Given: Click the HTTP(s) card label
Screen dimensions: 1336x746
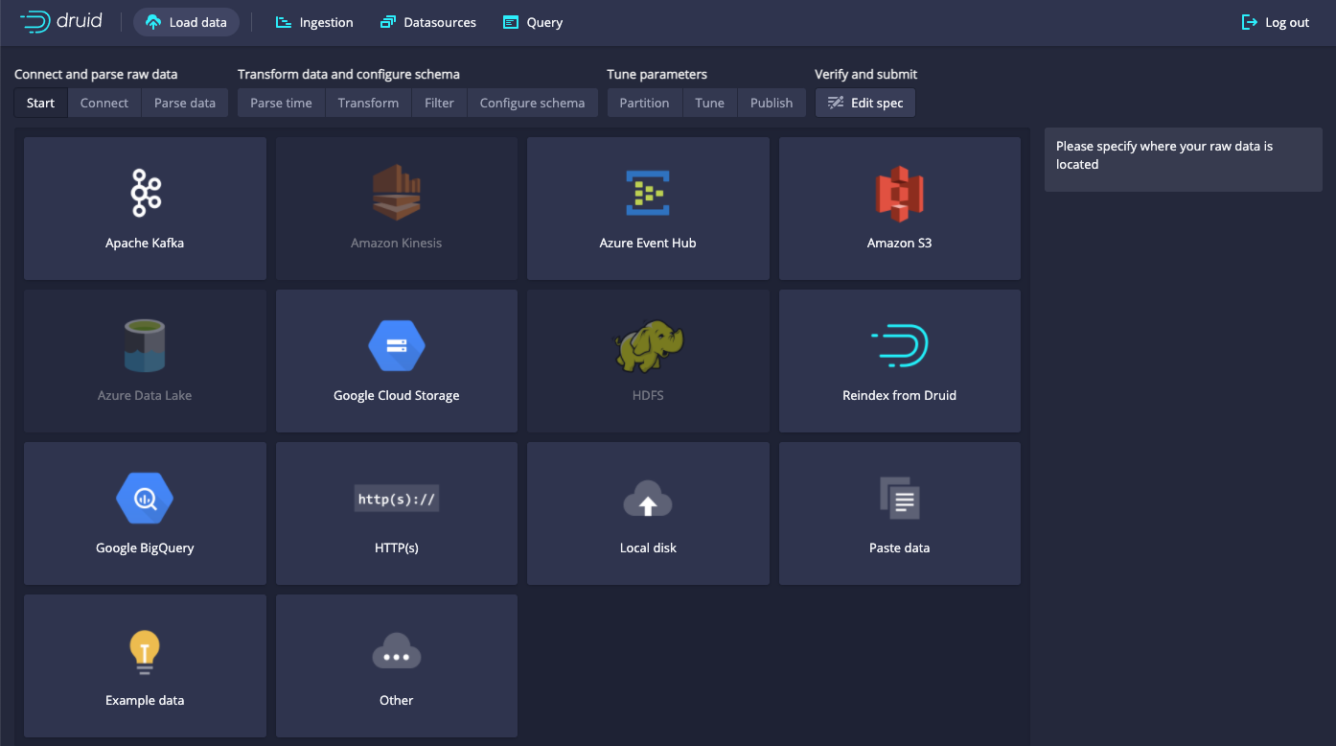Looking at the screenshot, I should pos(397,548).
